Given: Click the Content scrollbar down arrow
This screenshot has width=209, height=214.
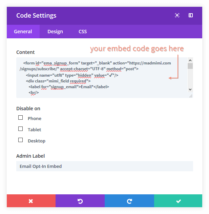Looking at the screenshot, I should tap(190, 90).
